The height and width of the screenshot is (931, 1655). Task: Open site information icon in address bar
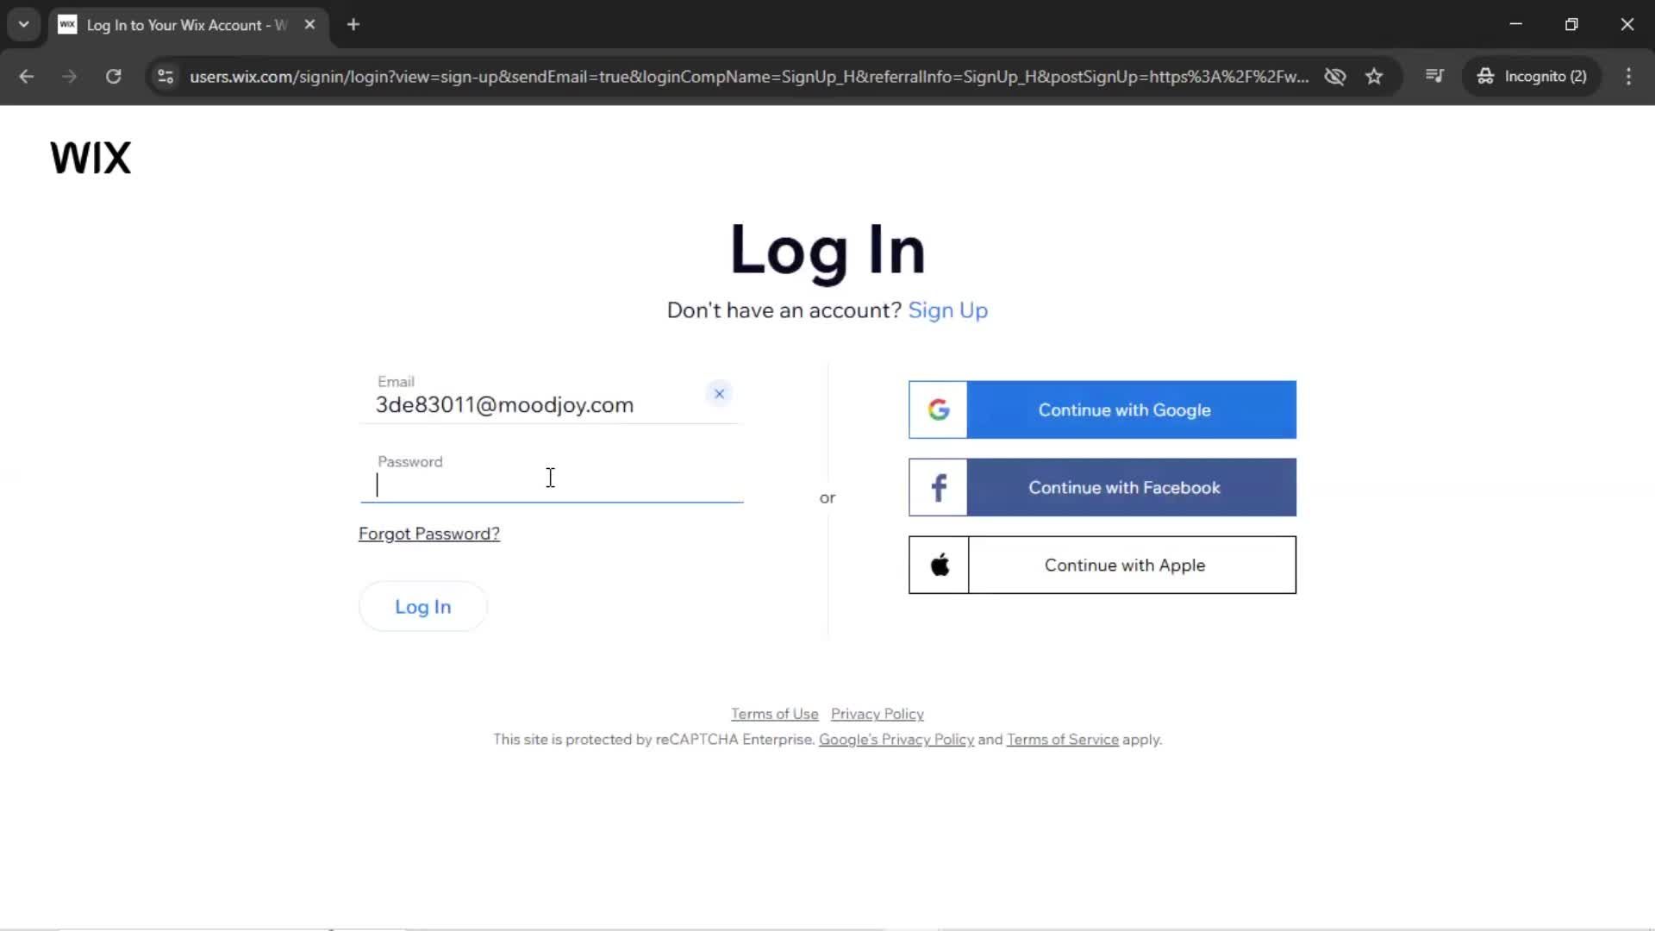(165, 76)
